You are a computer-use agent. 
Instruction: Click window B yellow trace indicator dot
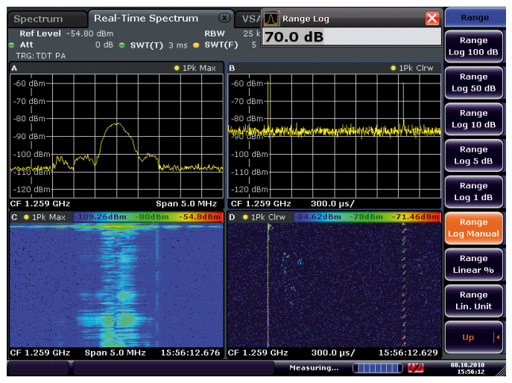(x=394, y=68)
